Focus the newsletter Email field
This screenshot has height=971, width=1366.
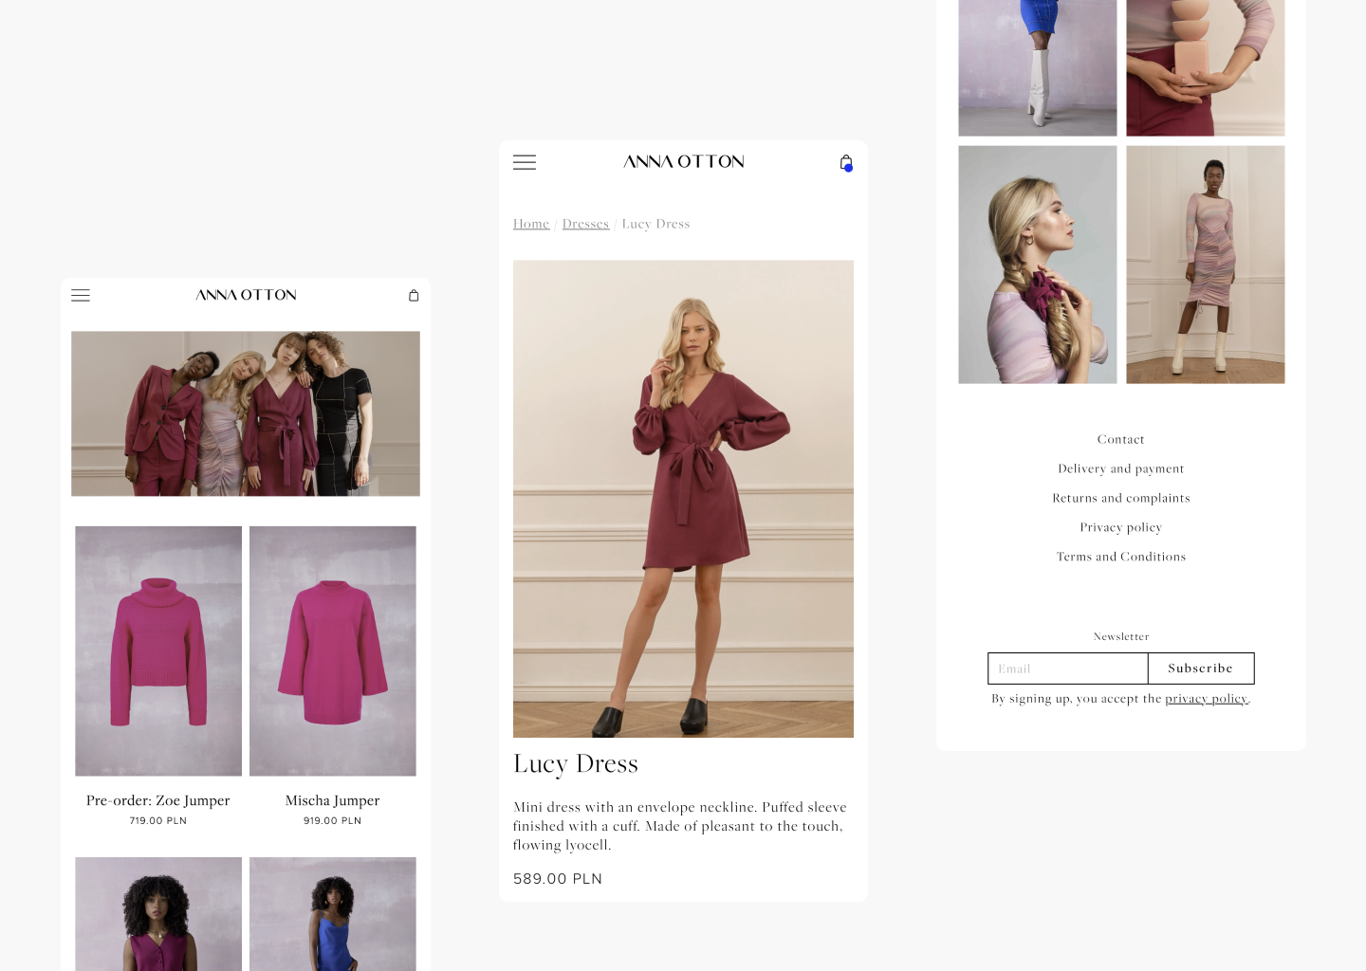1068,669
